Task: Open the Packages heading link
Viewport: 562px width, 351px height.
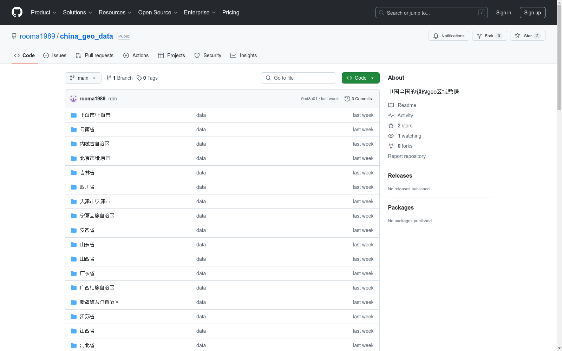Action: 401,207
